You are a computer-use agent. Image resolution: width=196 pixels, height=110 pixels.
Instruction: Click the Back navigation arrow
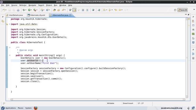(x=120, y=10)
